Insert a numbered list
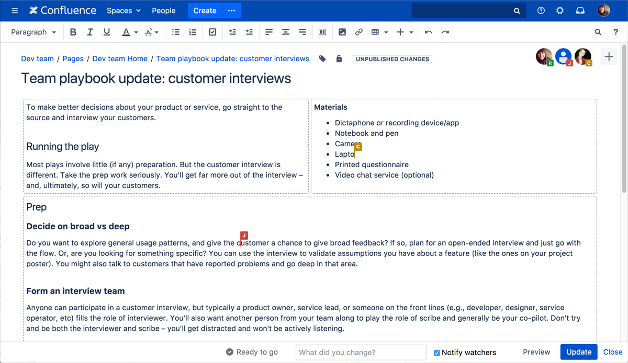The height and width of the screenshot is (363, 628). 193,32
